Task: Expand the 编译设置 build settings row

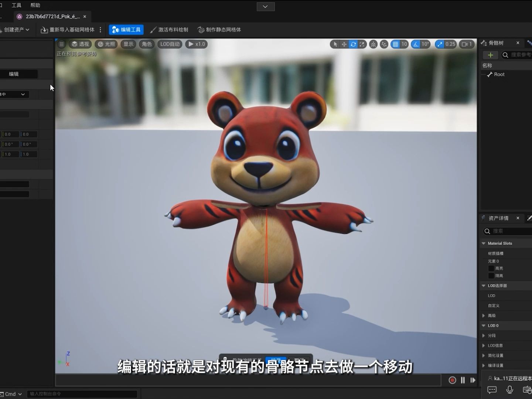Action: click(x=484, y=366)
